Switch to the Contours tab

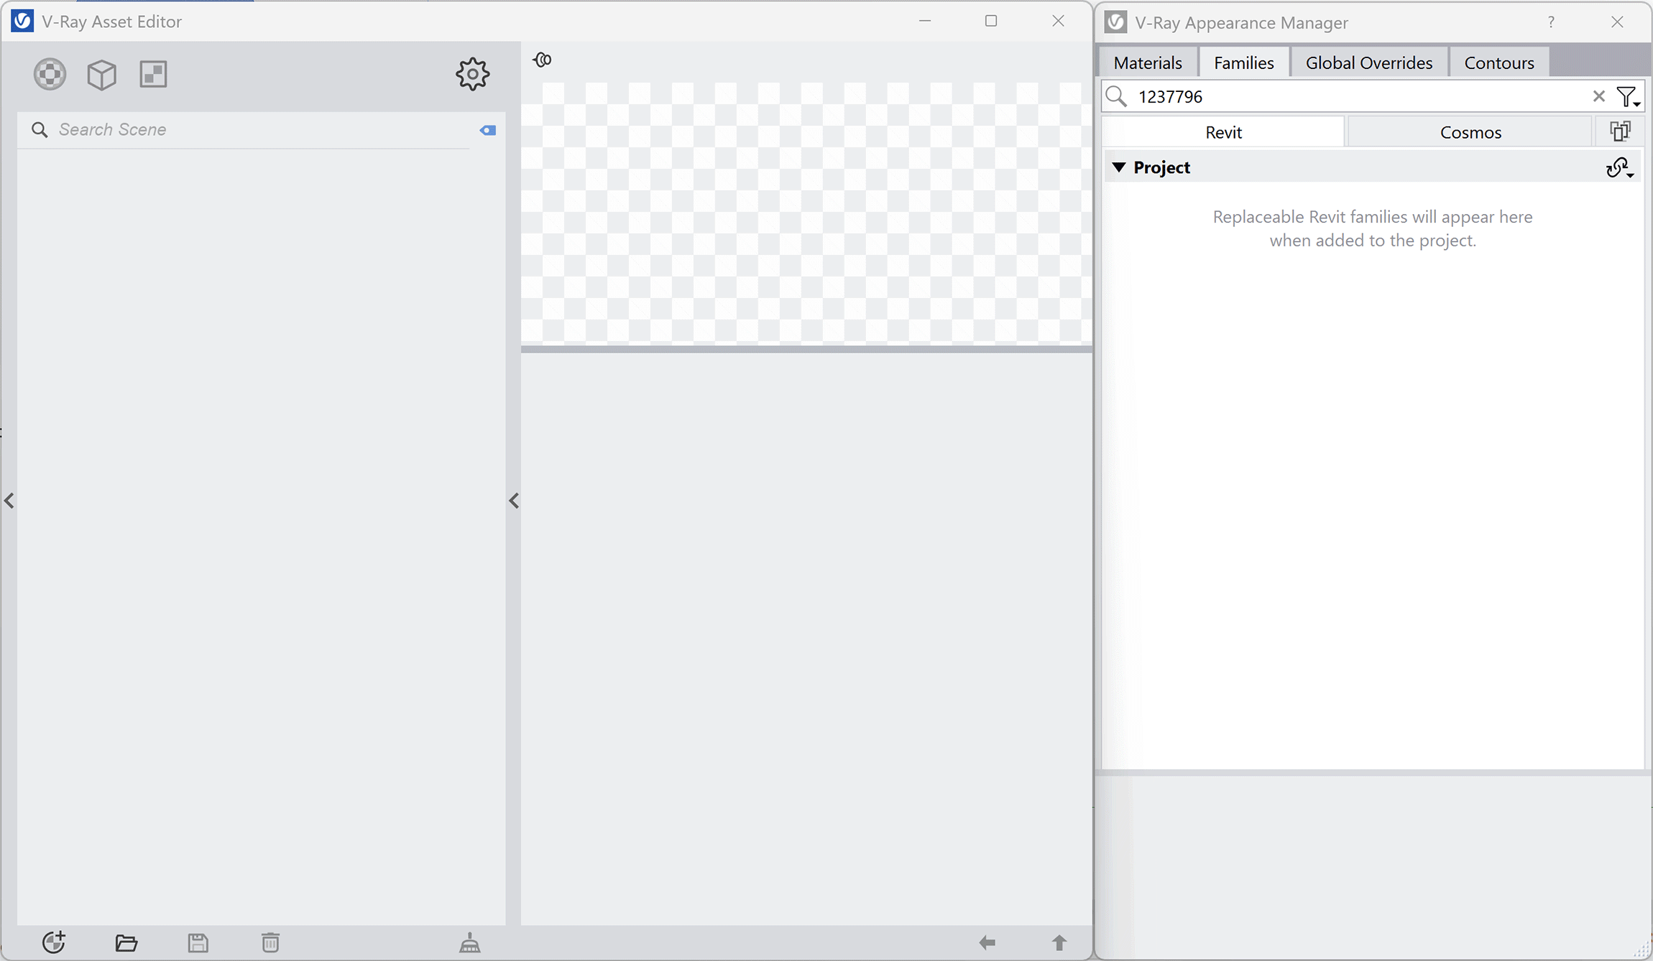coord(1499,62)
